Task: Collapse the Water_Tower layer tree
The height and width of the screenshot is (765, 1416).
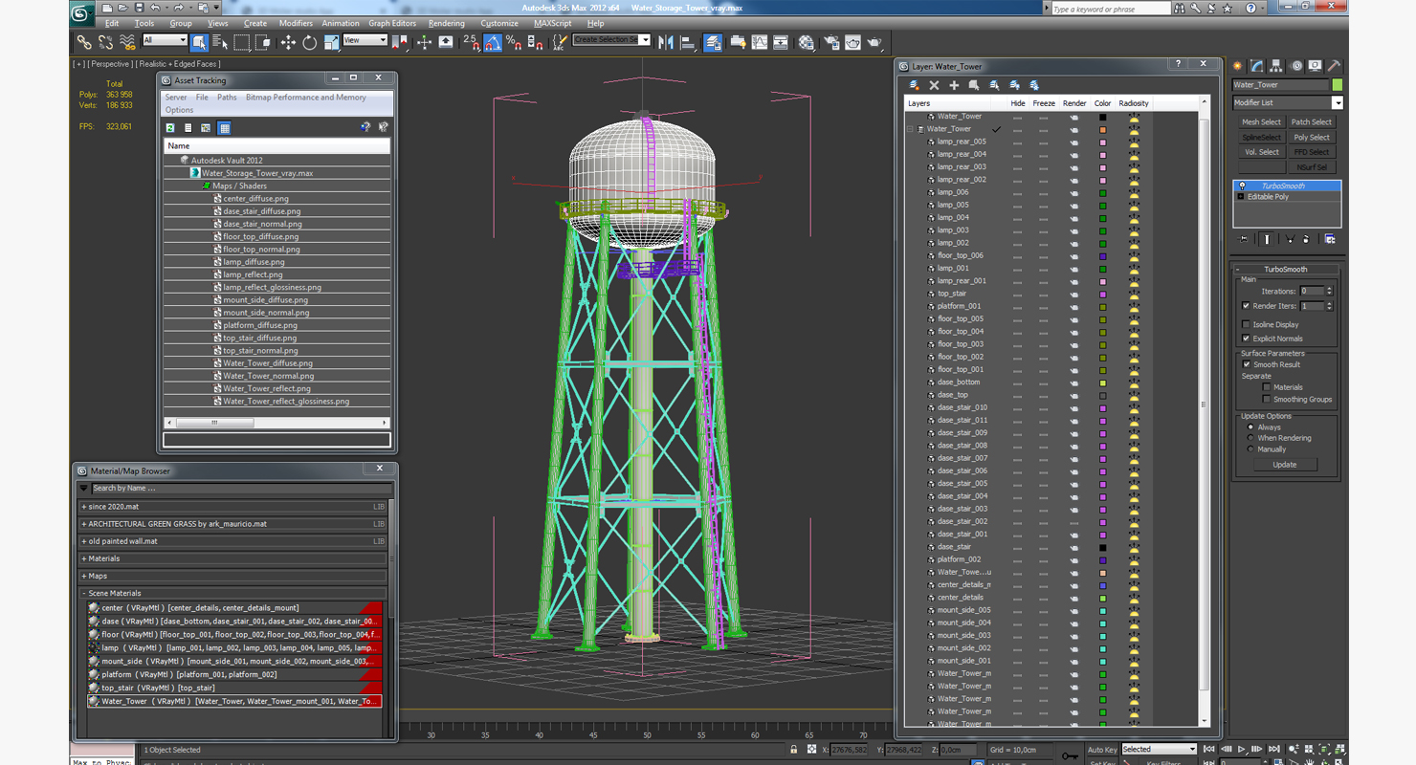Action: click(x=910, y=129)
